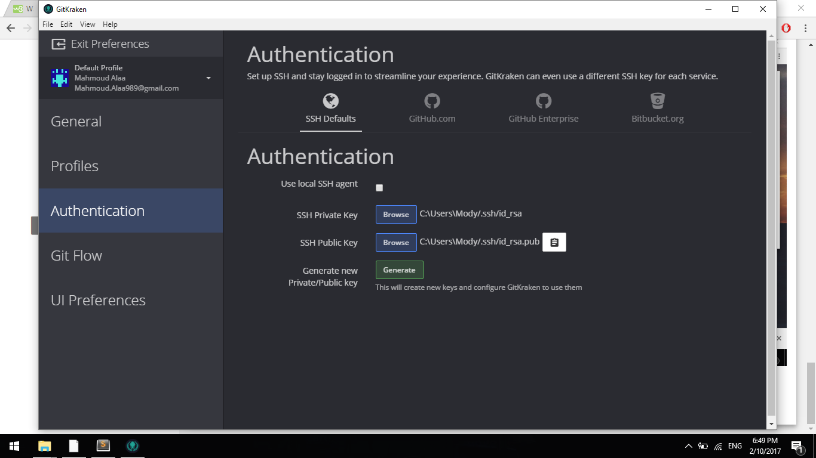Show hidden system tray icons
This screenshot has height=458, width=816.
pos(688,446)
